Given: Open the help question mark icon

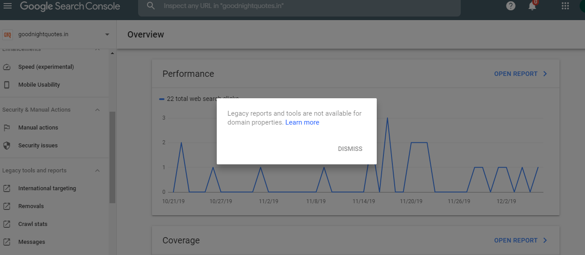Looking at the screenshot, I should 511,6.
